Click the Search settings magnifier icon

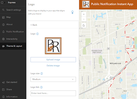click(x=3, y=10)
